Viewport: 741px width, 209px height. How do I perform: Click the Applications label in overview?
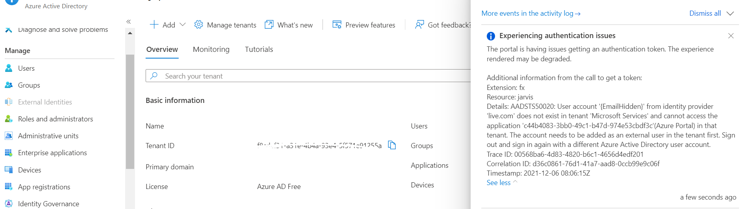430,165
